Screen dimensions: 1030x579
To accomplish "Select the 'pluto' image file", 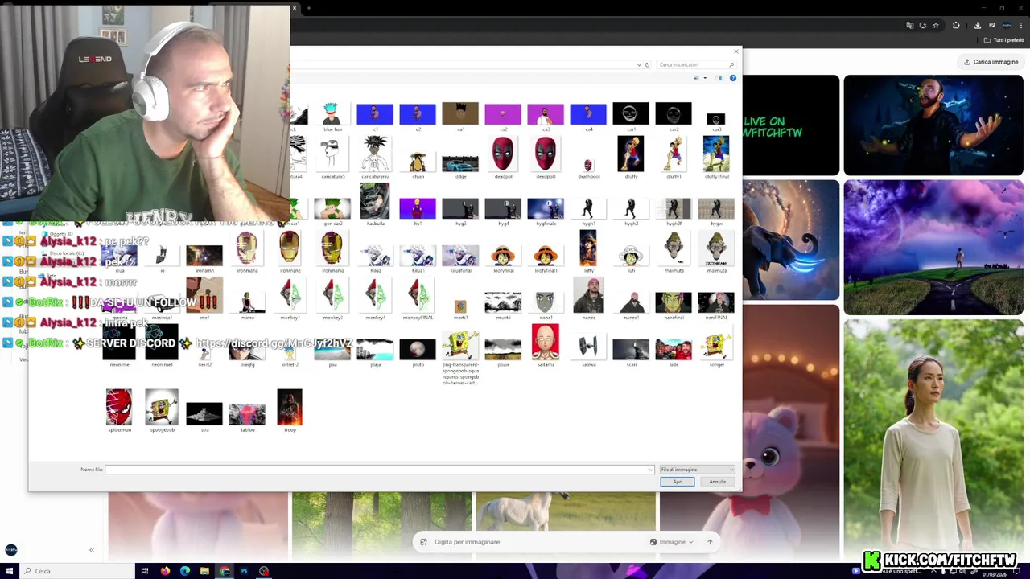I will coord(418,352).
